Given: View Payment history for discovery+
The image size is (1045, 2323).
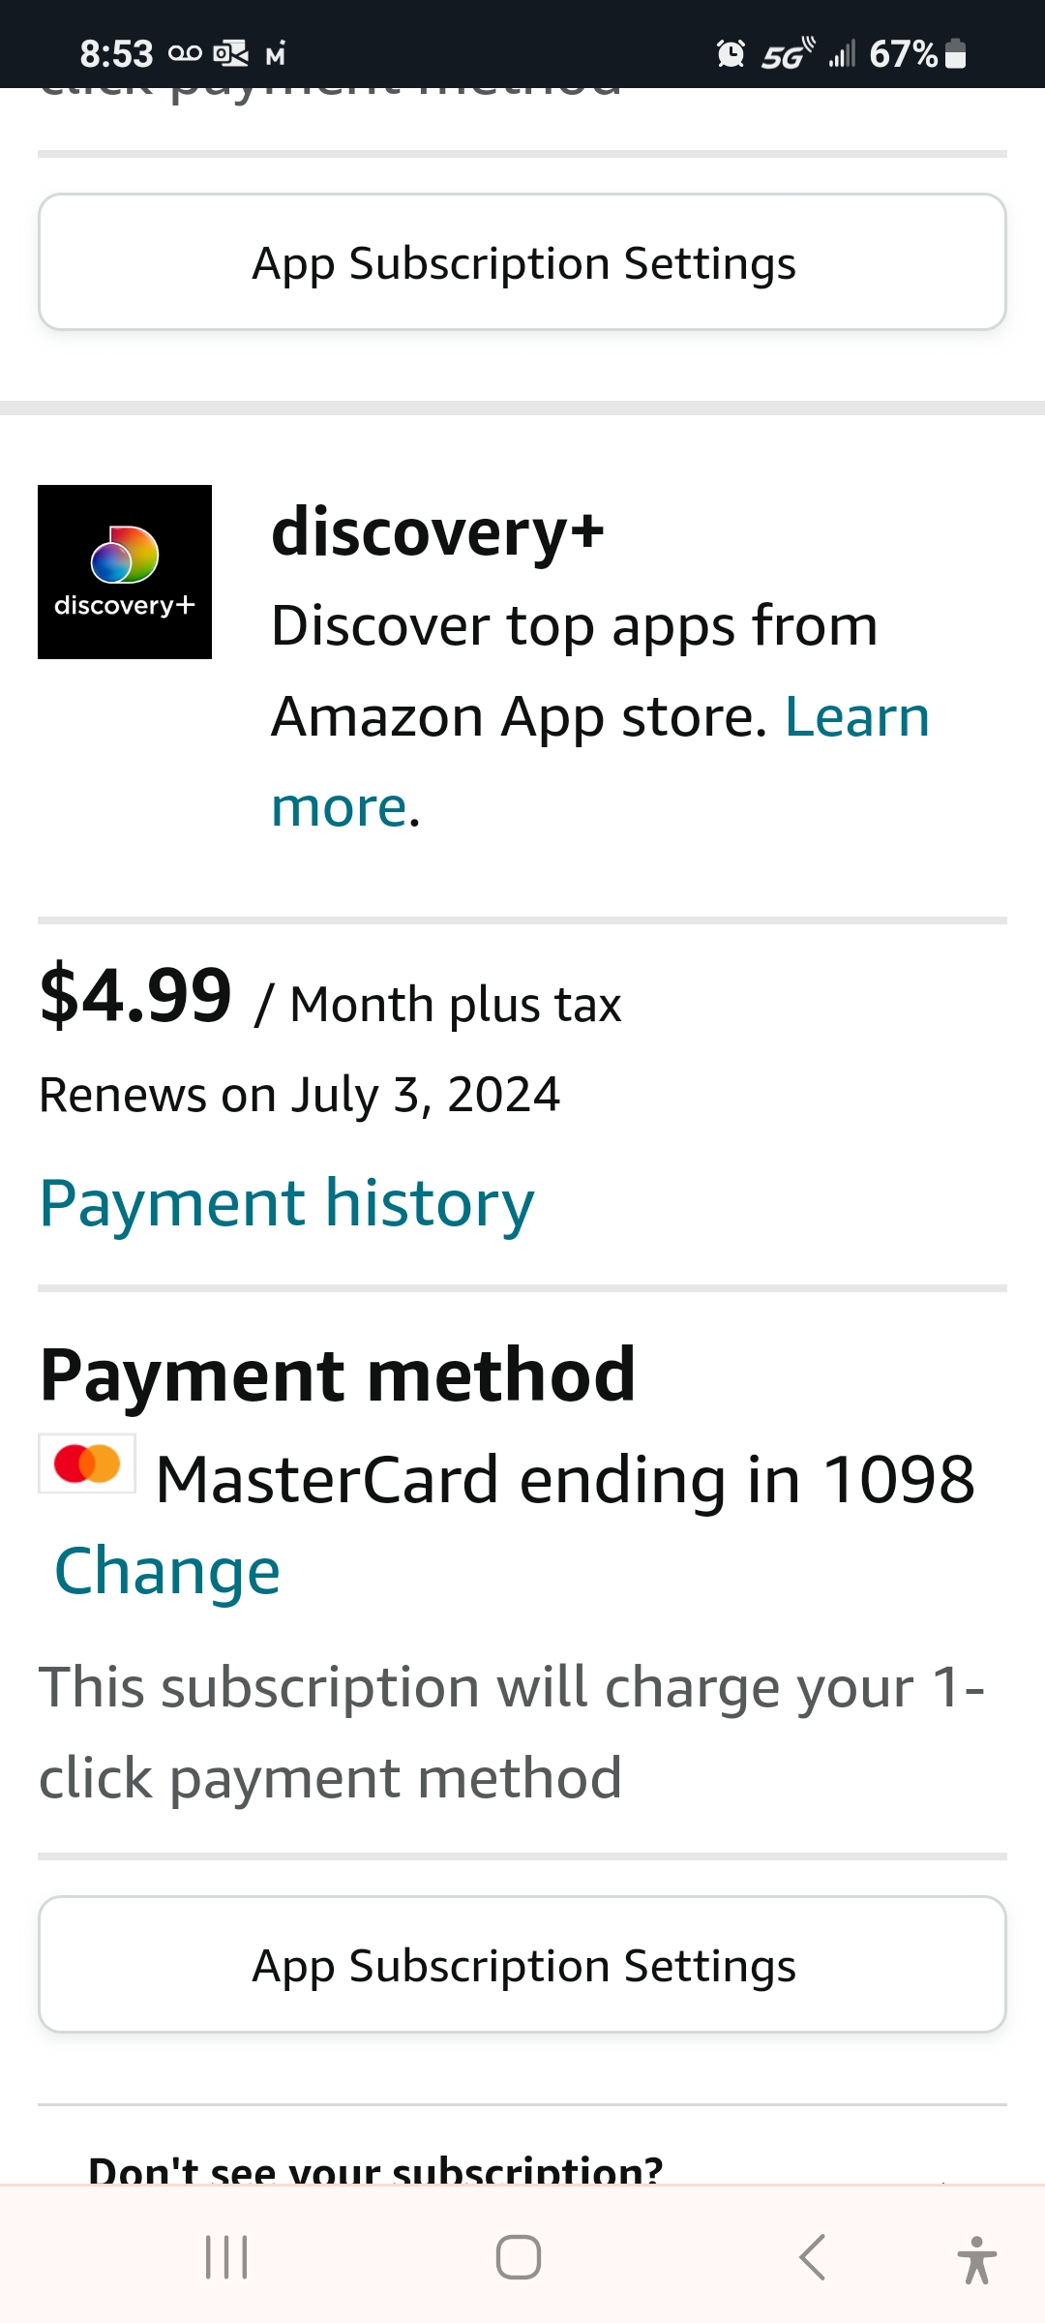Looking at the screenshot, I should 286,1203.
